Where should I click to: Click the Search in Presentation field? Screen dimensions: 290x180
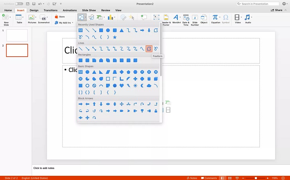click(x=258, y=4)
